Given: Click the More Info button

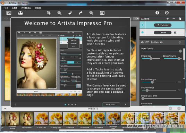Looking at the screenshot, I should pyautogui.click(x=111, y=105).
